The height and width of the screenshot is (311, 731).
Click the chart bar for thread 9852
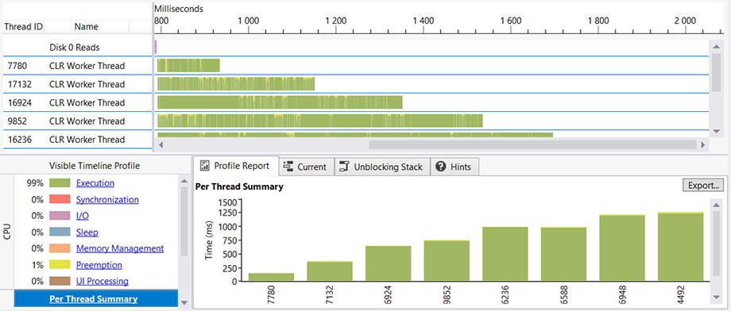pos(447,260)
